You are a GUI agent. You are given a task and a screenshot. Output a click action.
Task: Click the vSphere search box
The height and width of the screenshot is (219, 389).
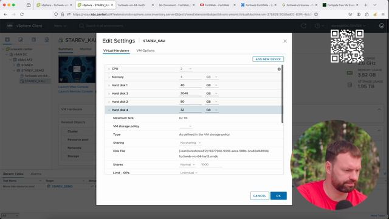click(x=104, y=26)
